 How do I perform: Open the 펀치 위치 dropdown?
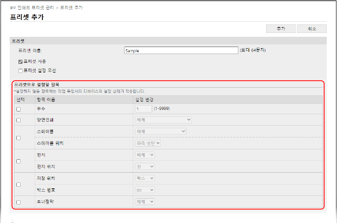pyautogui.click(x=145, y=167)
